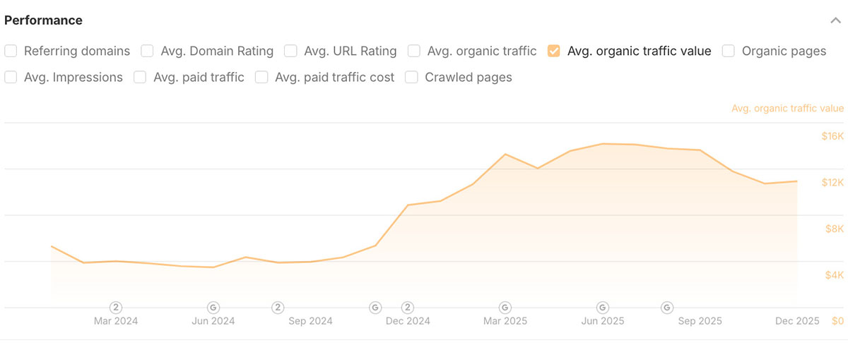This screenshot has height=345, width=848.
Task: Open the "2" marker left of Sep 2024
Action: click(278, 308)
